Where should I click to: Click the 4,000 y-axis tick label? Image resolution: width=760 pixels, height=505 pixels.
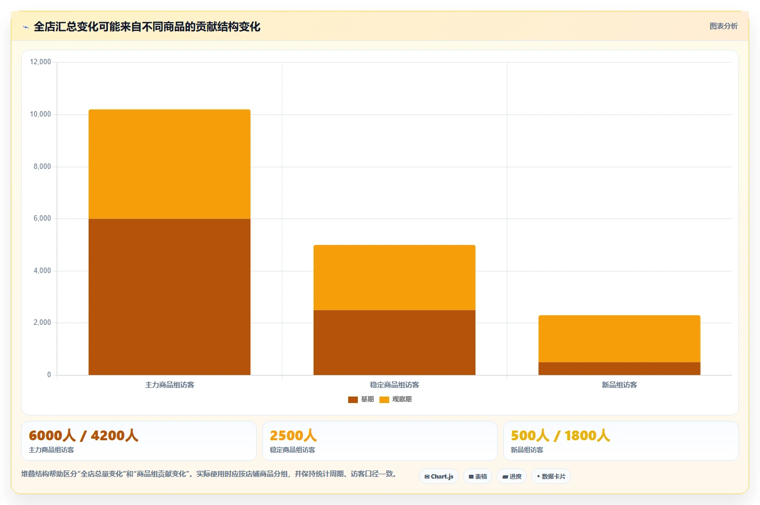pos(42,271)
